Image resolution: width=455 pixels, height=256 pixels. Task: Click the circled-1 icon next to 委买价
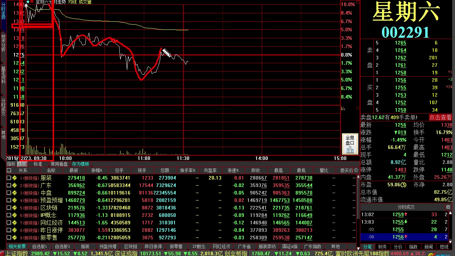pos(357,170)
